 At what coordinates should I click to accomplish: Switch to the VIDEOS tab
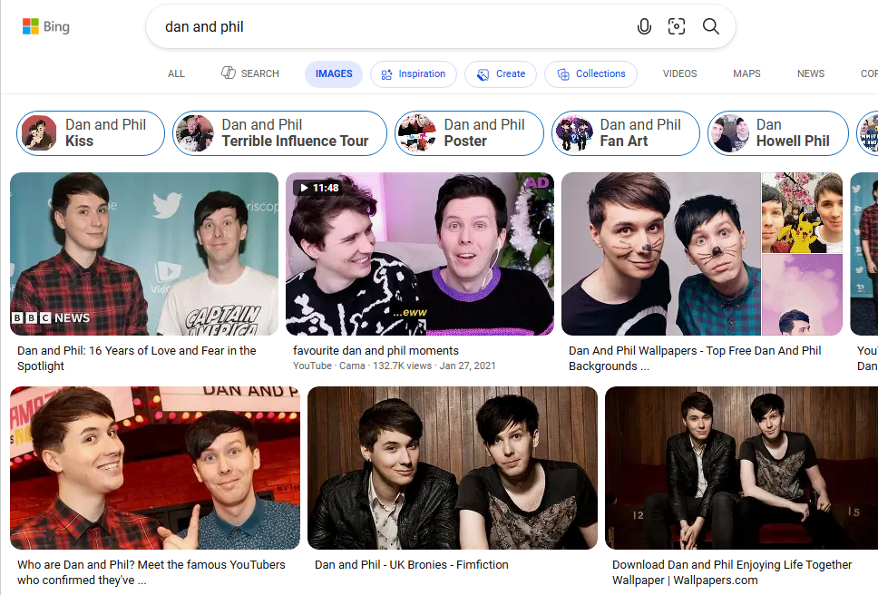point(679,73)
